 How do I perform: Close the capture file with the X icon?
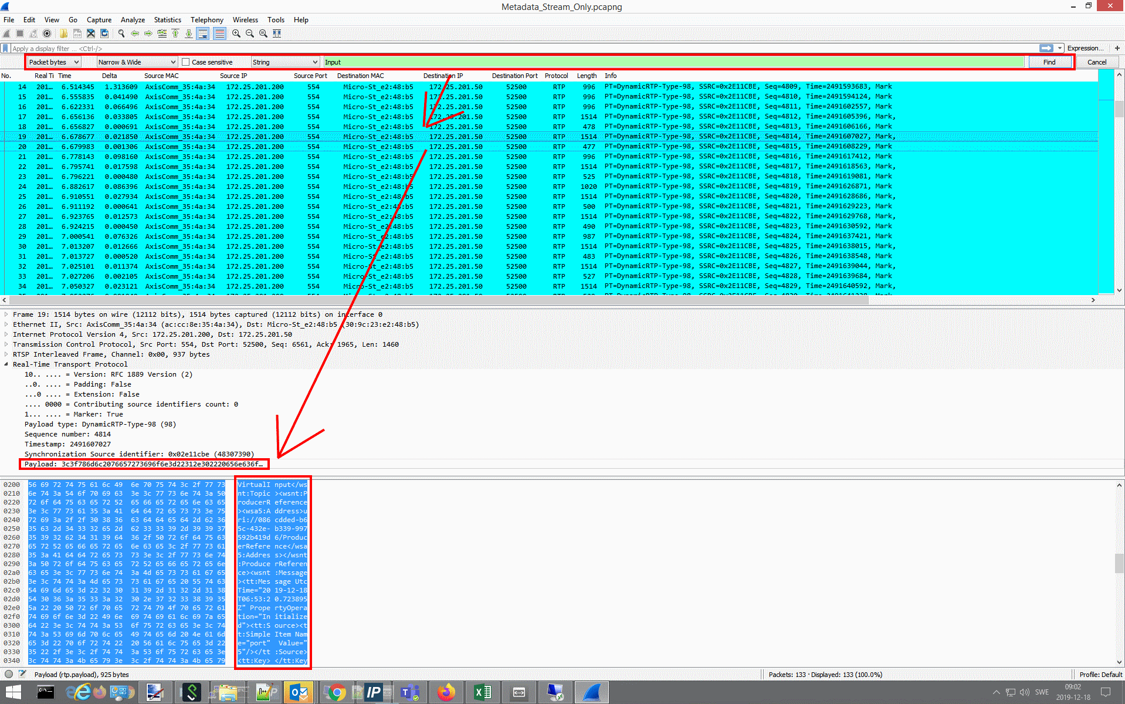pyautogui.click(x=91, y=33)
